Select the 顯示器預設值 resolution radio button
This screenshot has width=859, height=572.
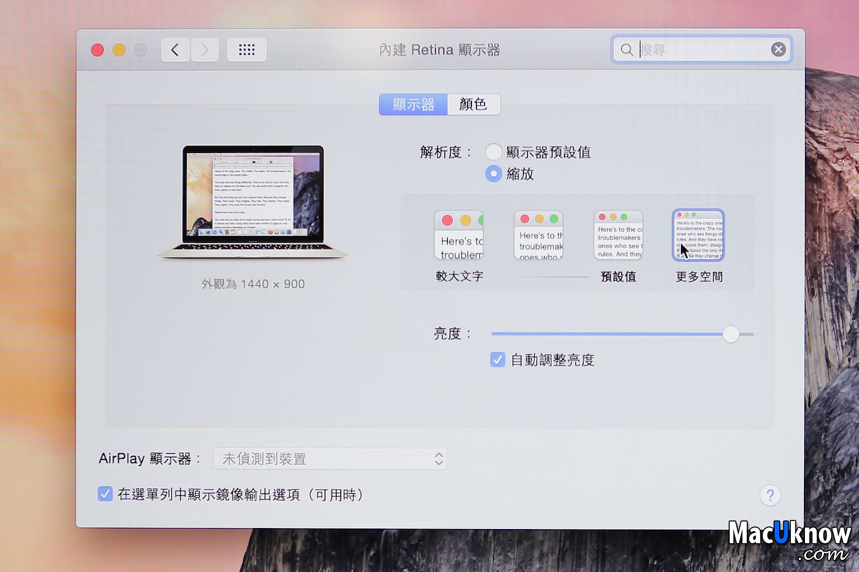494,152
